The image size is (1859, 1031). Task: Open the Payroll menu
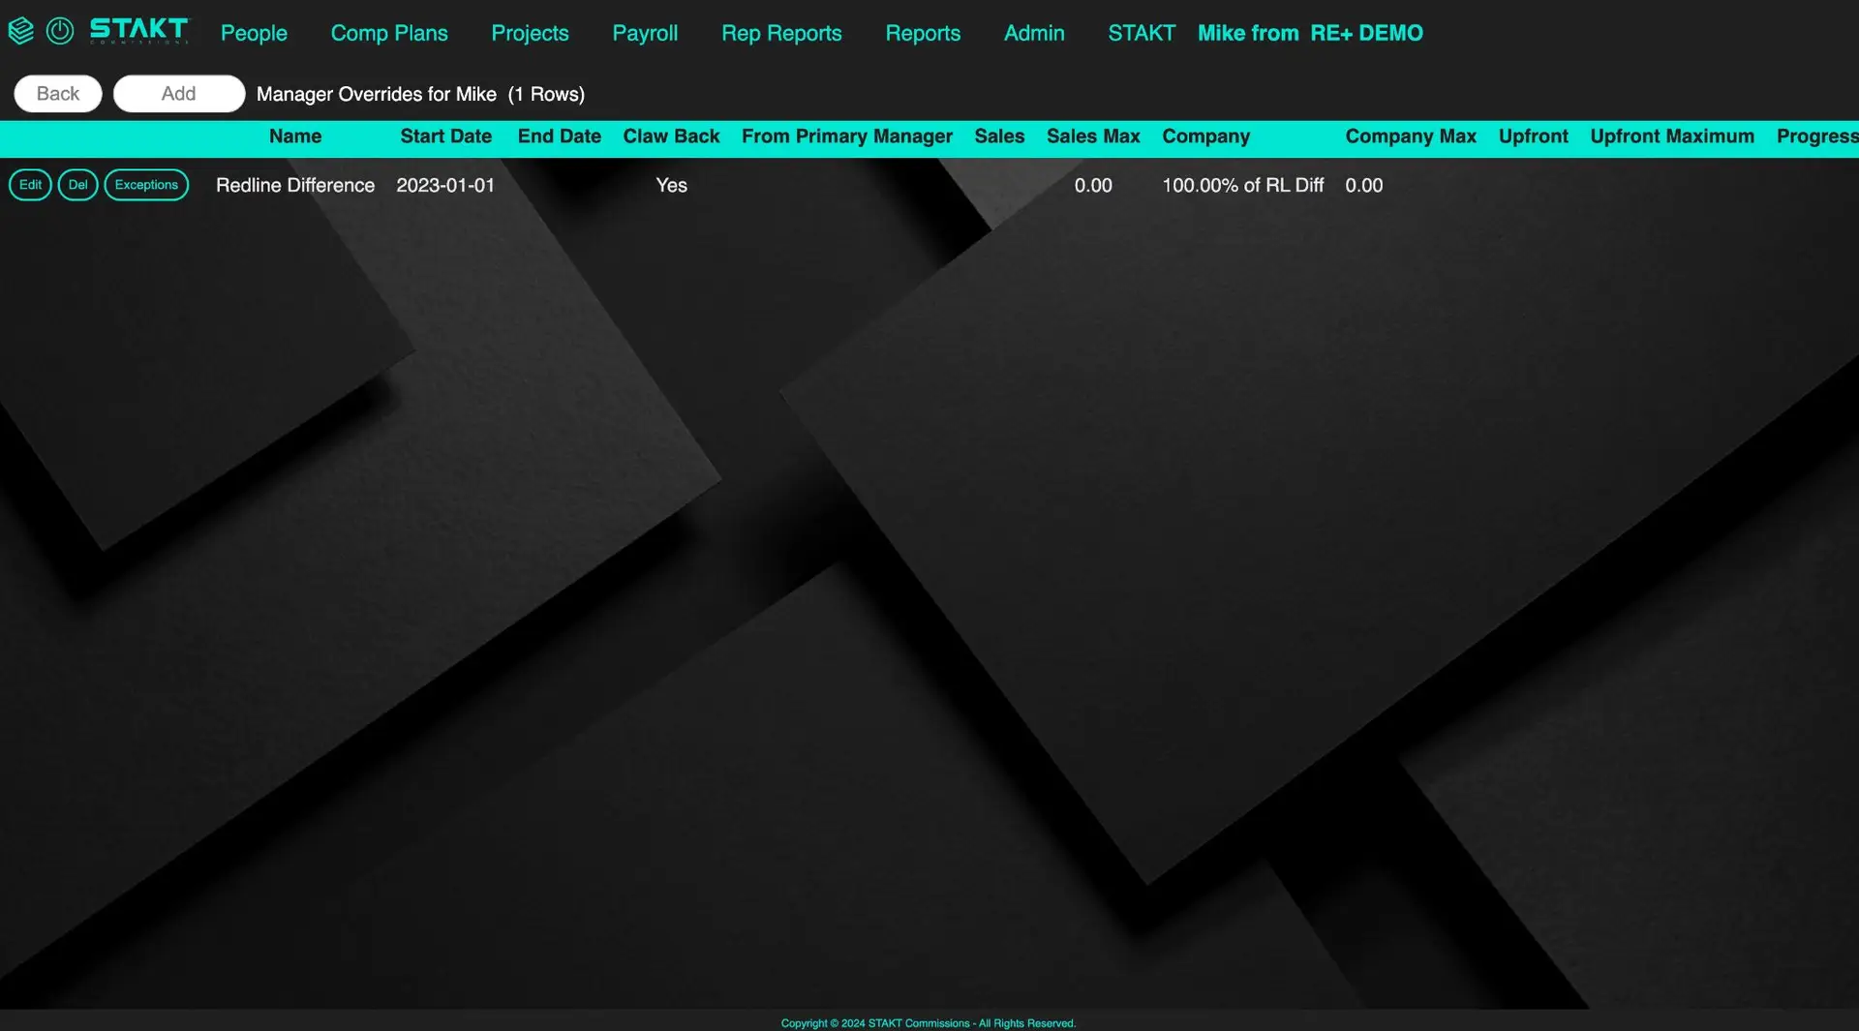(x=645, y=33)
